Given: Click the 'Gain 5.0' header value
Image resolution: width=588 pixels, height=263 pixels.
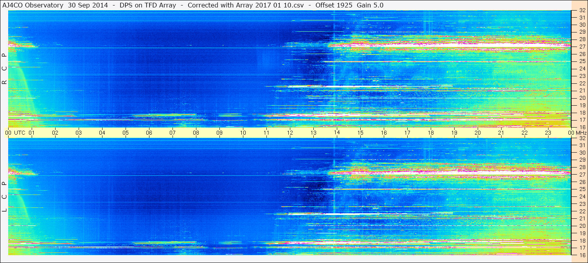Looking at the screenshot, I should click(370, 5).
